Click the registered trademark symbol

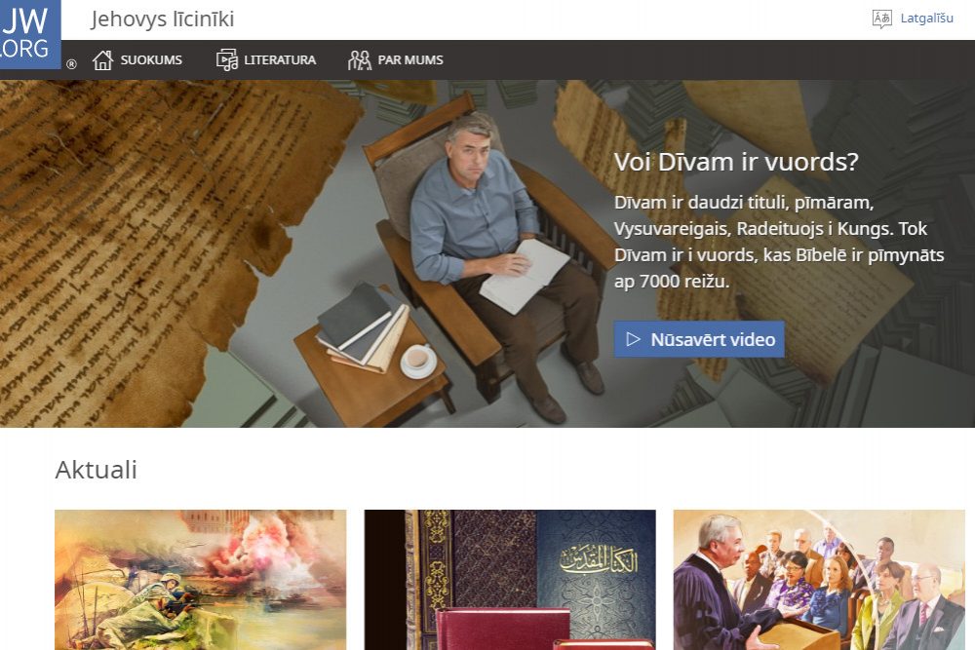[x=71, y=64]
